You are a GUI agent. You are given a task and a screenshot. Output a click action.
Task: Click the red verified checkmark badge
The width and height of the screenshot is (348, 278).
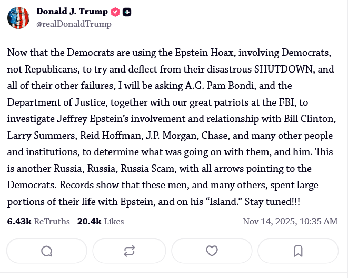pyautogui.click(x=115, y=12)
